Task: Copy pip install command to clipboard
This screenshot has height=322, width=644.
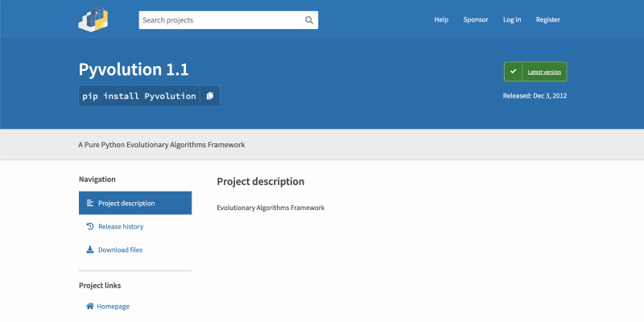Action: (209, 96)
